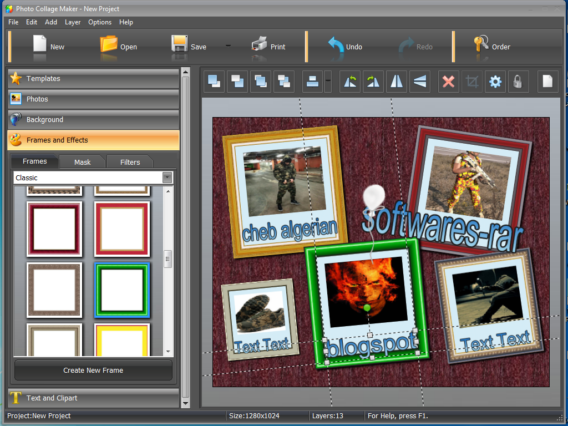Click the left panel scroll up arrow

coord(185,72)
